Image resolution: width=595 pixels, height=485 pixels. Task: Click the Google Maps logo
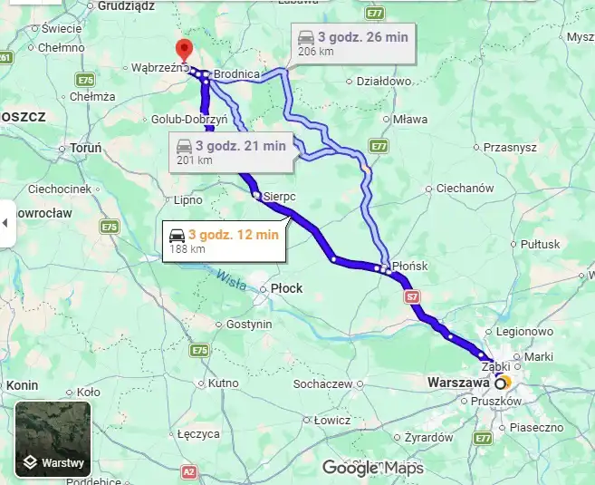pos(373,468)
